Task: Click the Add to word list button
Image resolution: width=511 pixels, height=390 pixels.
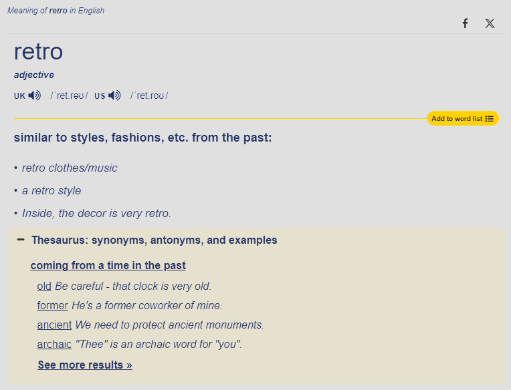Action: tap(462, 118)
